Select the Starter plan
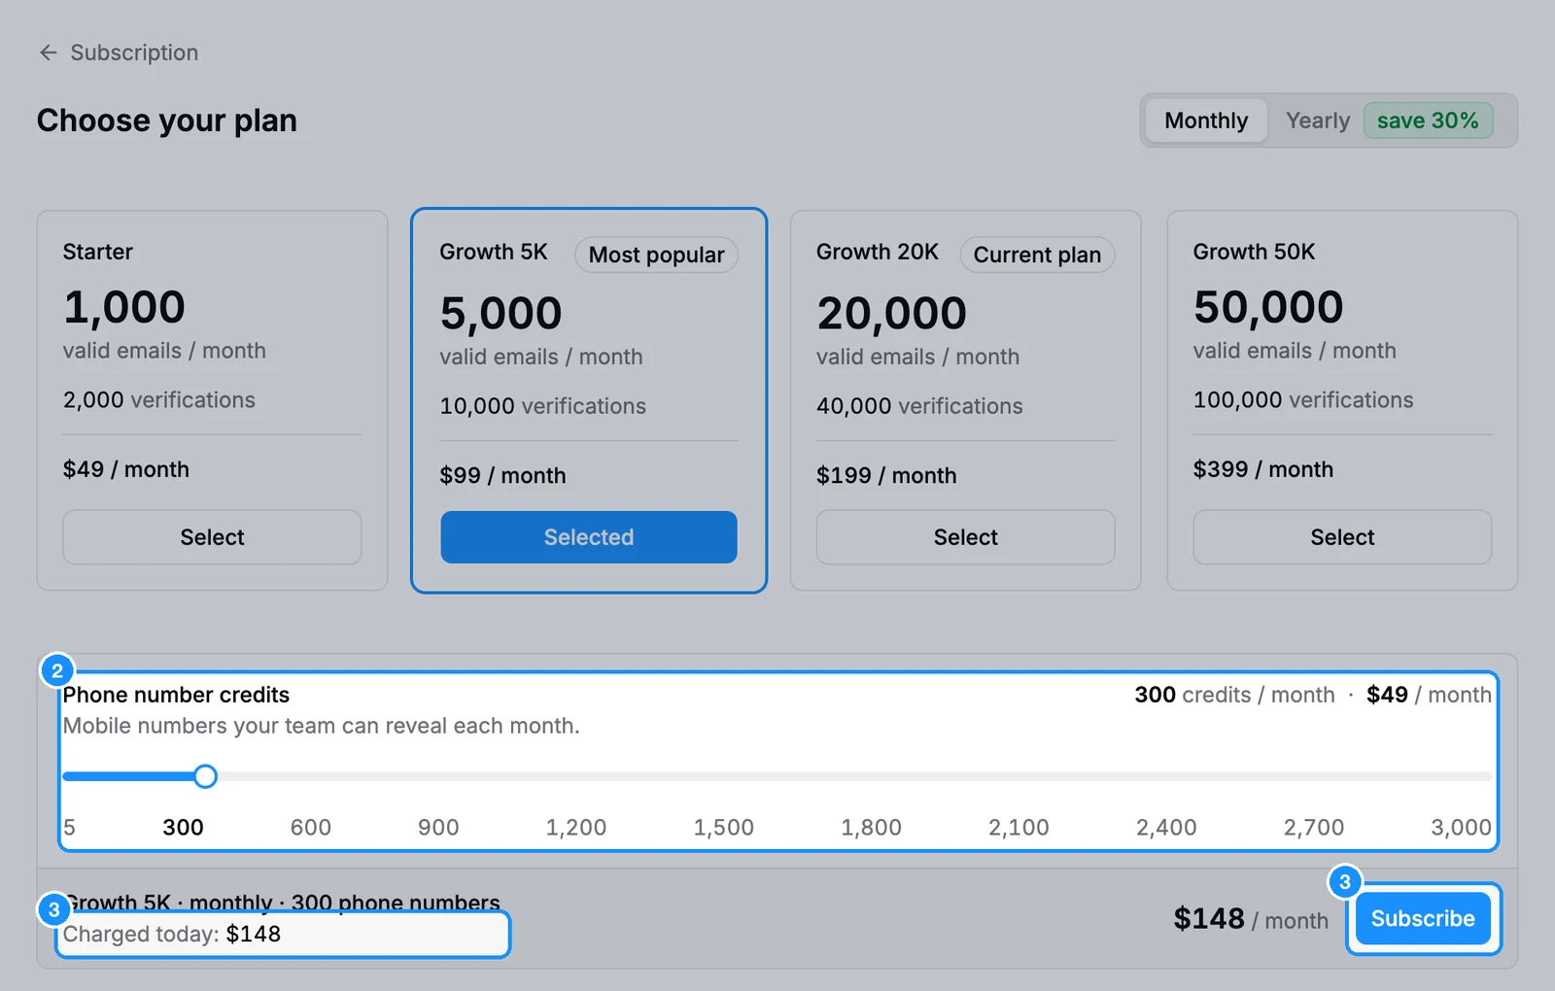Screen dimensions: 1555x991 tap(212, 537)
